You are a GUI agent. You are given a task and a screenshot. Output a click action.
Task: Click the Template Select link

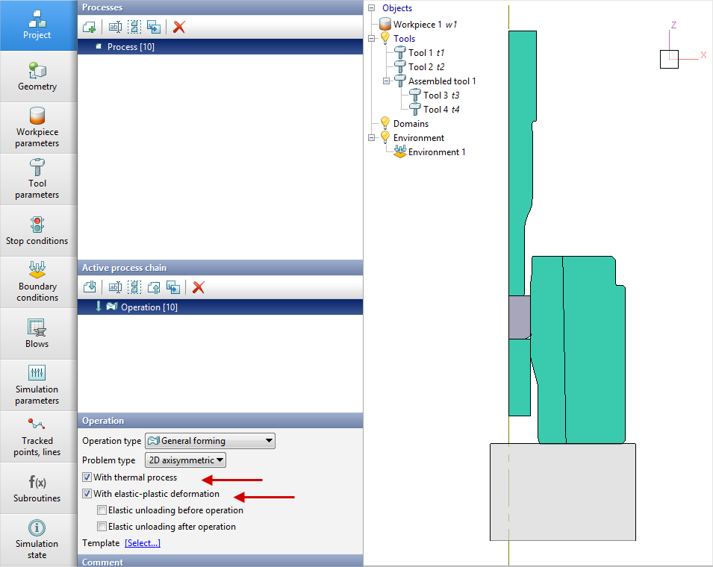tap(142, 543)
